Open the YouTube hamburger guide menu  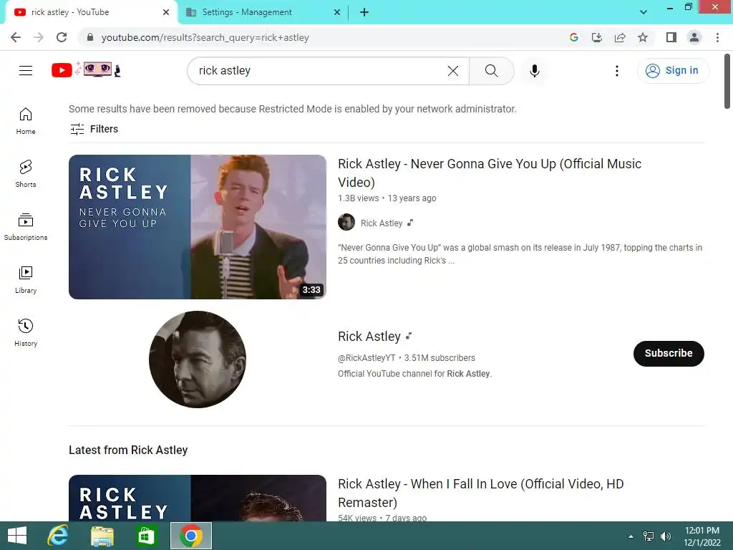(x=26, y=71)
